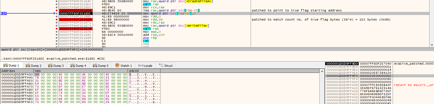Click comment 'patched to point to true flag starting address'
Screen dimensions: 434x104
click(x=297, y=10)
